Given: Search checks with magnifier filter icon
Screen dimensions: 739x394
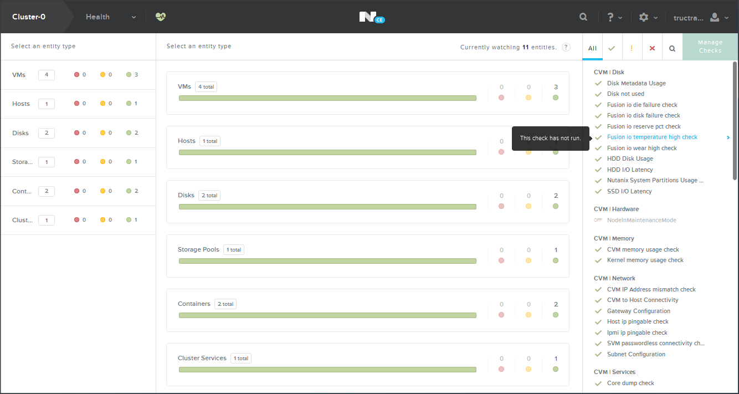Looking at the screenshot, I should click(x=672, y=48).
